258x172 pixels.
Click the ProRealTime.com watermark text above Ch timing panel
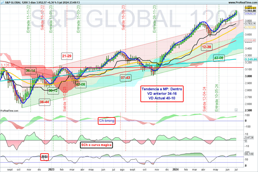(x=9, y=111)
